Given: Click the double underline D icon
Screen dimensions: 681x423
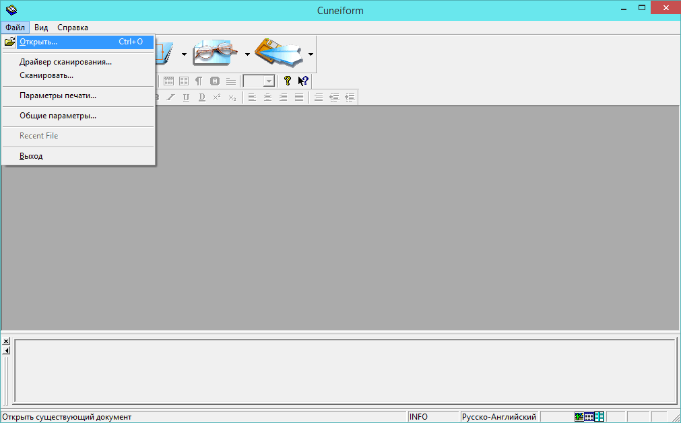Looking at the screenshot, I should coord(201,98).
